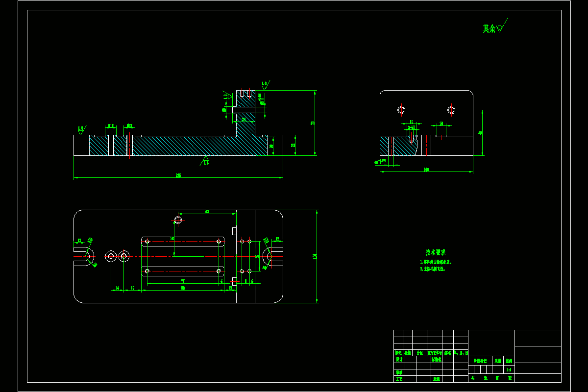Click the 77 dimension in plan view
Viewport: 588px width, 392px height.
183,281
